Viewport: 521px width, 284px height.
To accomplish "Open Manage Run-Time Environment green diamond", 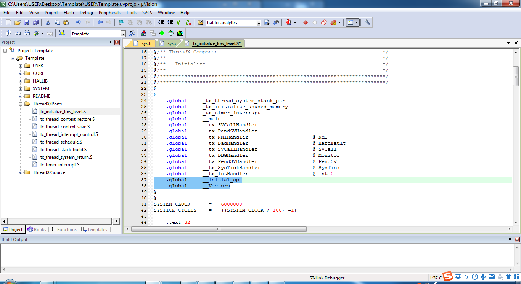I will (x=162, y=34).
